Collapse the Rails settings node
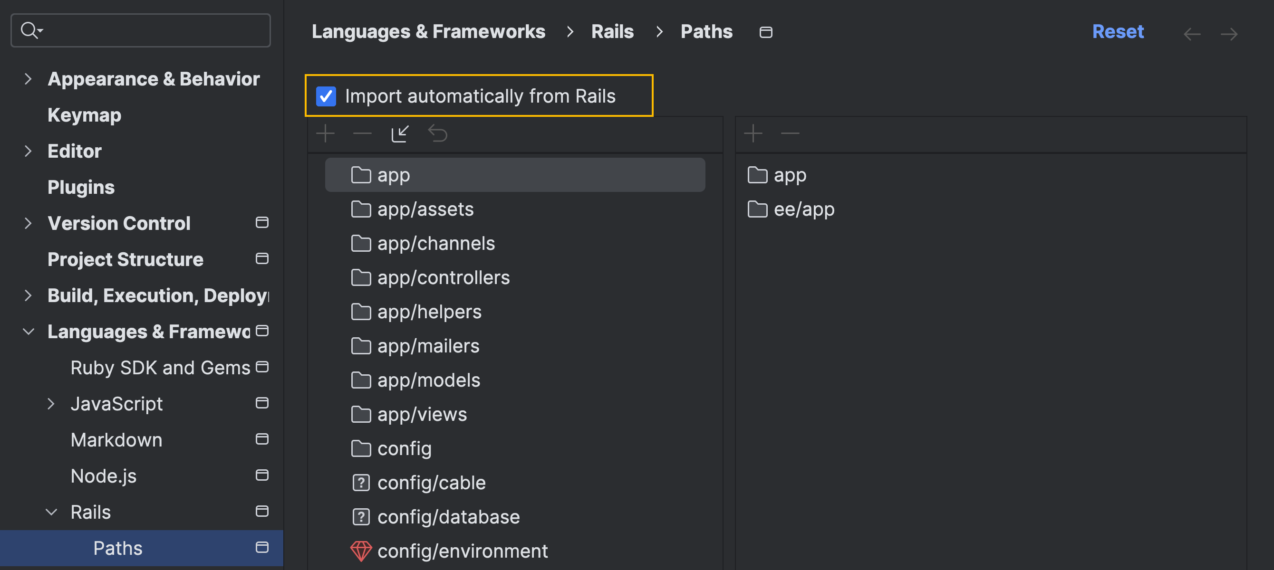This screenshot has height=570, width=1274. tap(51, 512)
